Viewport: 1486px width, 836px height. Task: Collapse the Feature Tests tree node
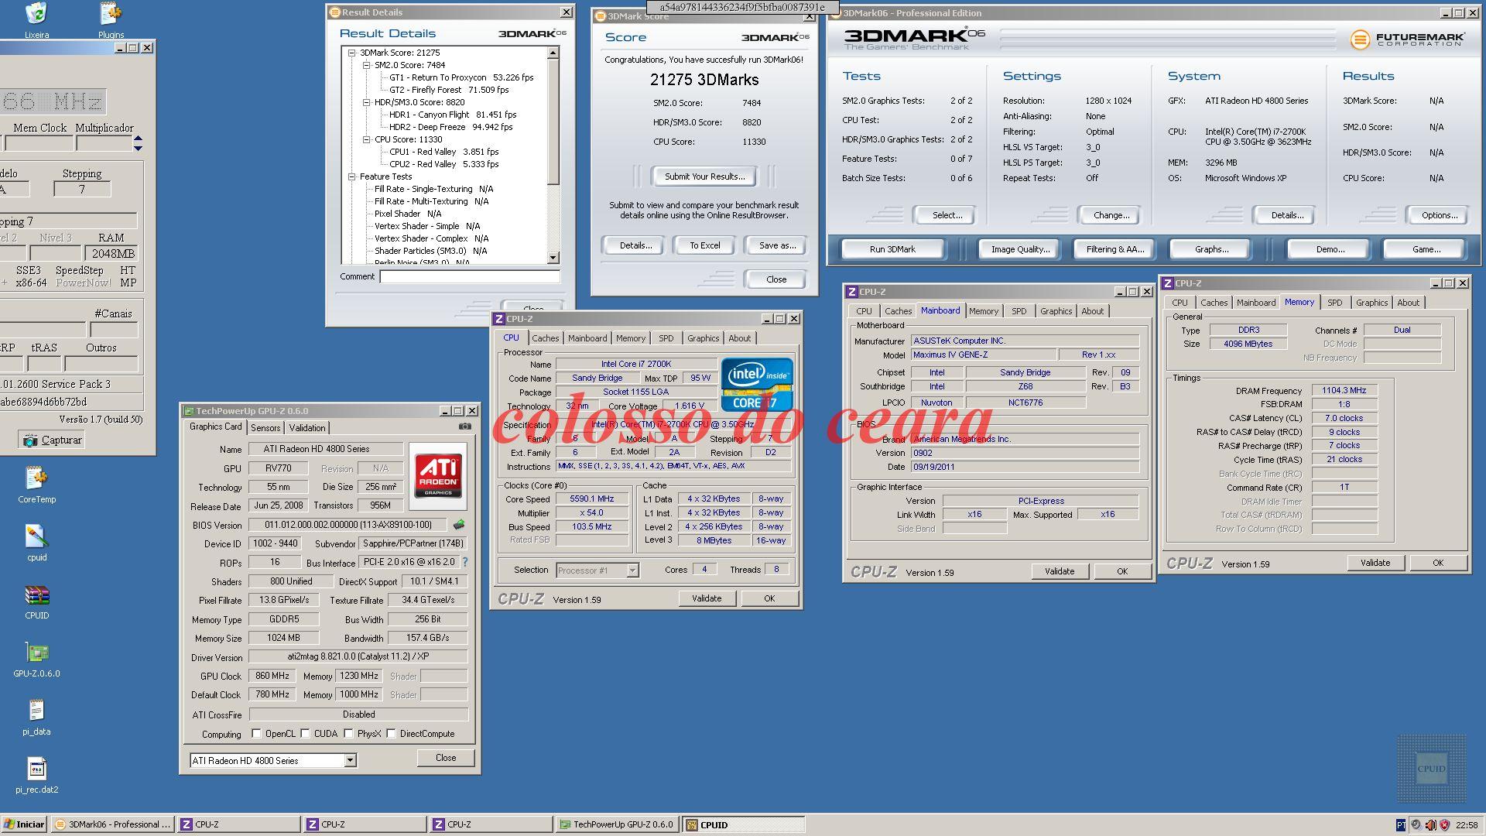[351, 176]
